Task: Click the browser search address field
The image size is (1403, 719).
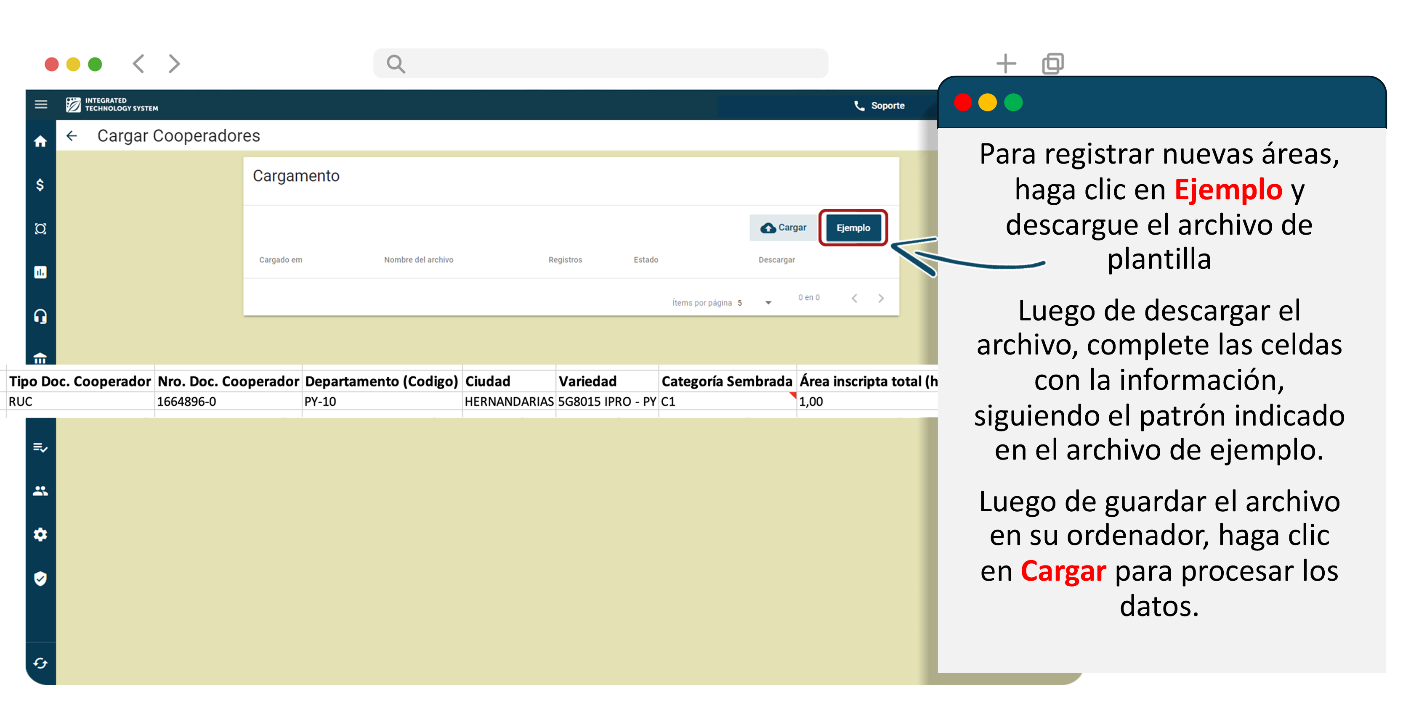Action: coord(600,63)
